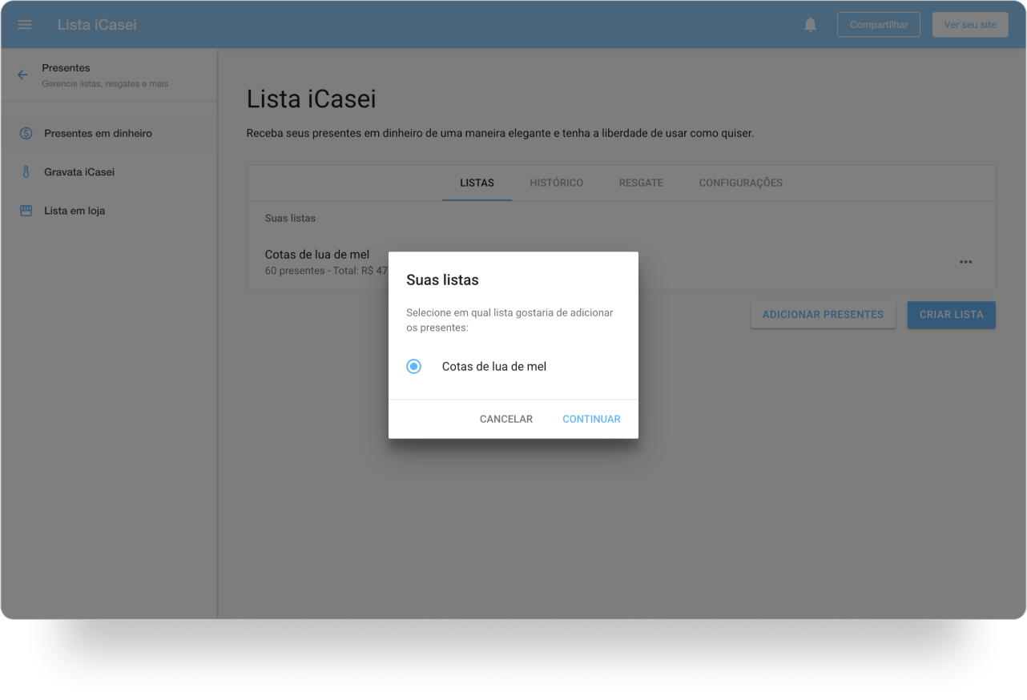Click the Presentes sidebar heading
This screenshot has width=1027, height=700.
[x=66, y=68]
